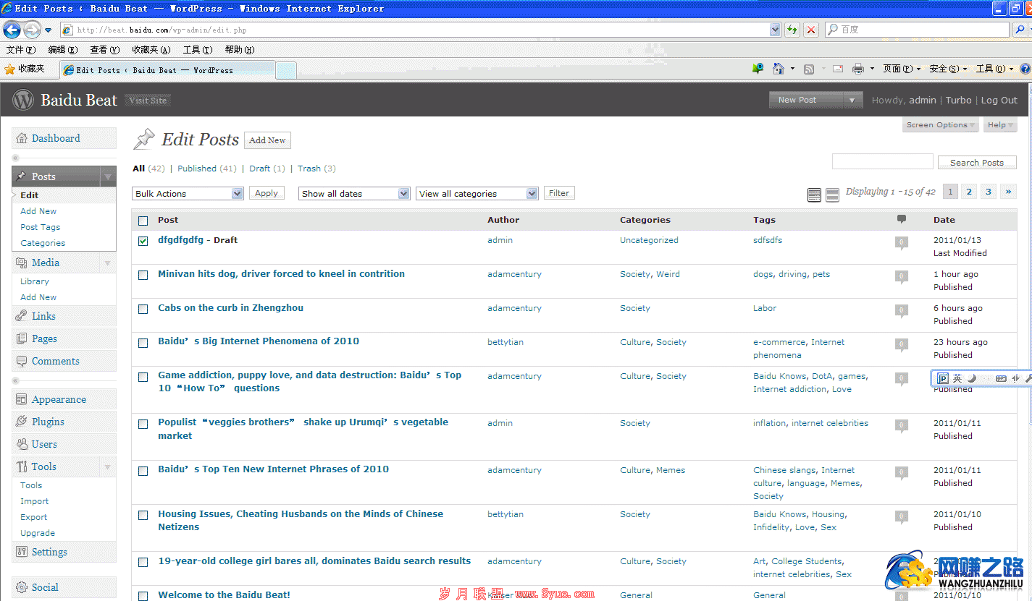Toggle the Media sidebar menu arrow
The image size is (1032, 601).
point(107,263)
